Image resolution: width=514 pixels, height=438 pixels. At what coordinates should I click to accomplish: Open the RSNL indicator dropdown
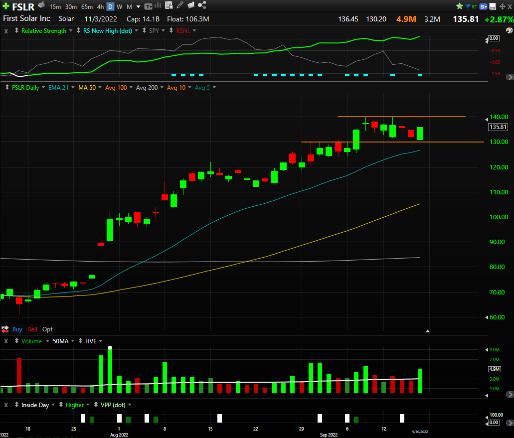194,31
